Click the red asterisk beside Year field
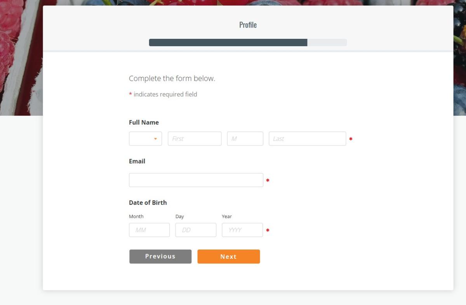466x305 pixels. (x=268, y=230)
